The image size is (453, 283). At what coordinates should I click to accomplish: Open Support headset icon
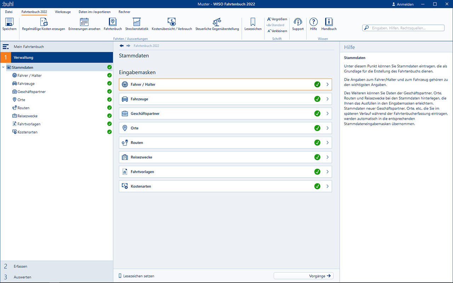298,22
